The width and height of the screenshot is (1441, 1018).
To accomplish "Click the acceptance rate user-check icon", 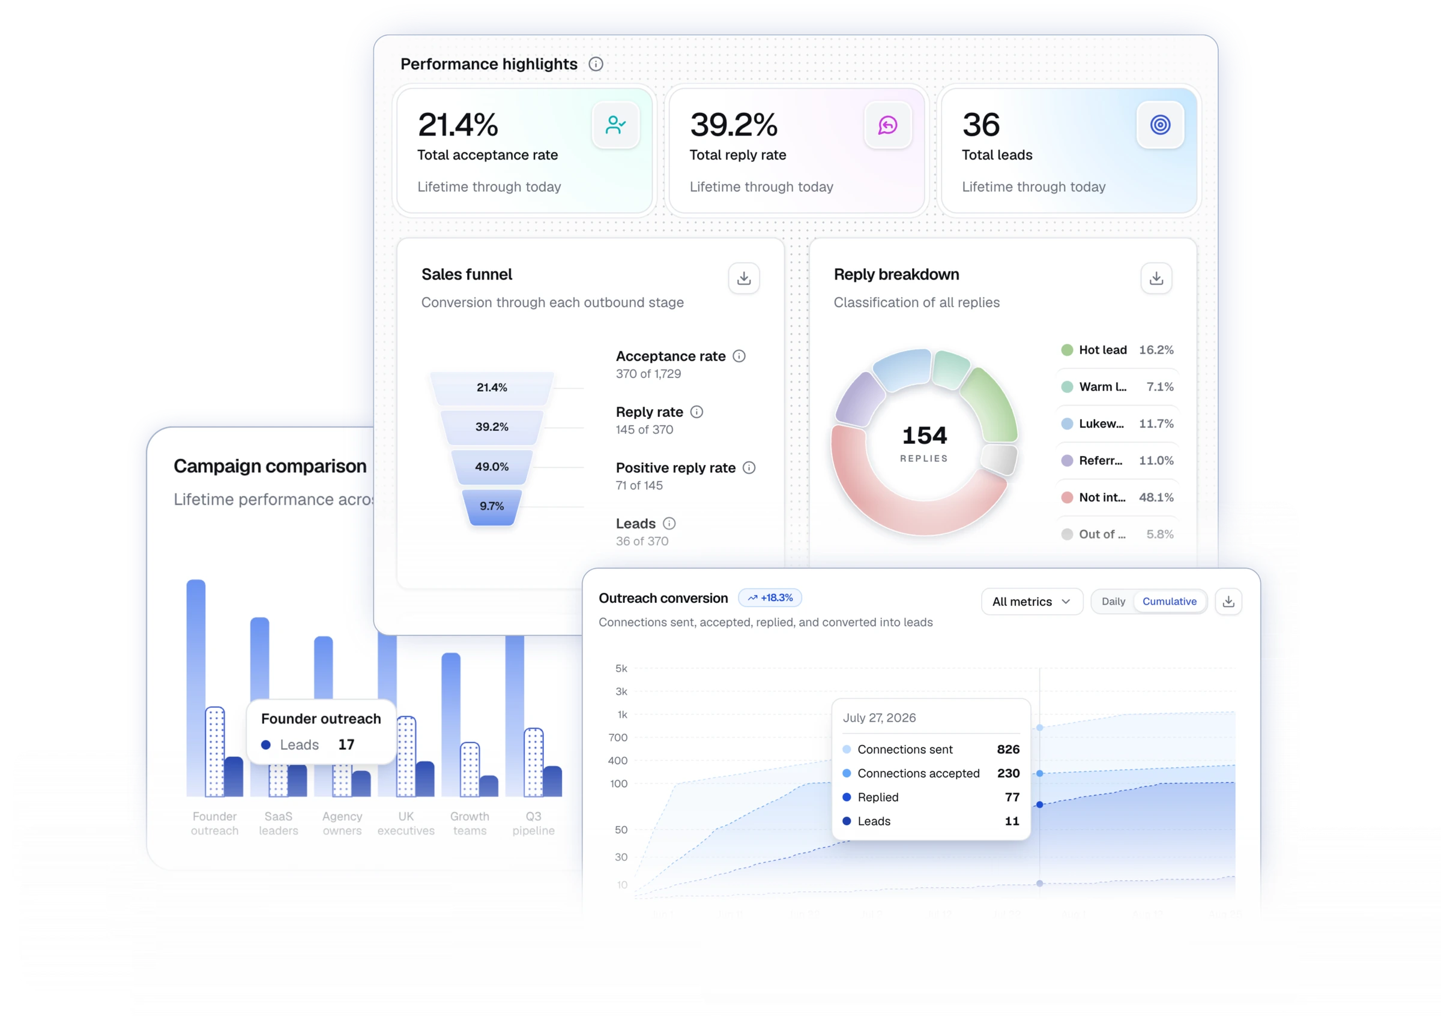I will pyautogui.click(x=615, y=125).
